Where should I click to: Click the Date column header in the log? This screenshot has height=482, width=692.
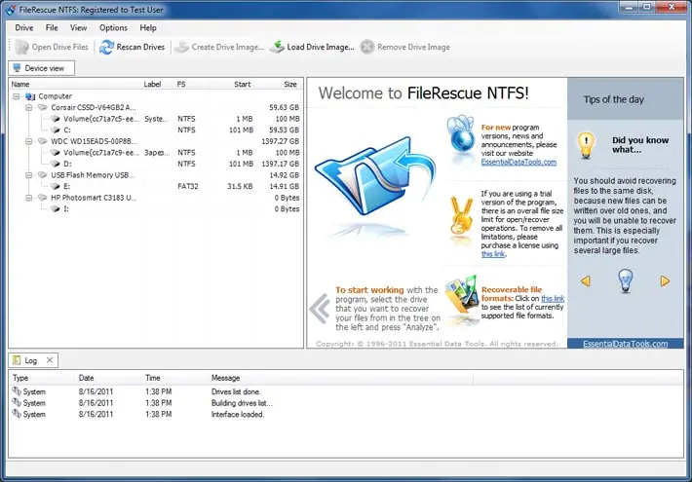[86, 378]
